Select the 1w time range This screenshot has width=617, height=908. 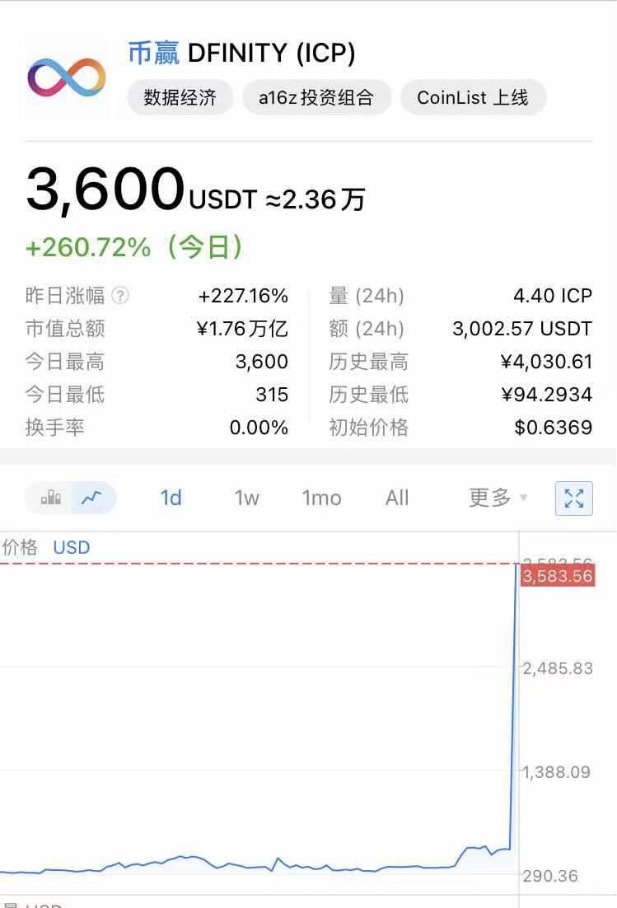point(246,498)
